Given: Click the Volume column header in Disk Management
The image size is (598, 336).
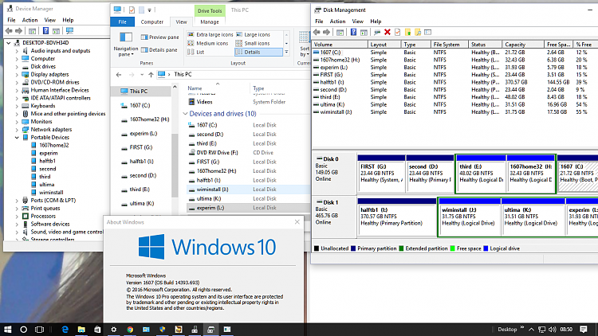Looking at the screenshot, I should [x=340, y=45].
